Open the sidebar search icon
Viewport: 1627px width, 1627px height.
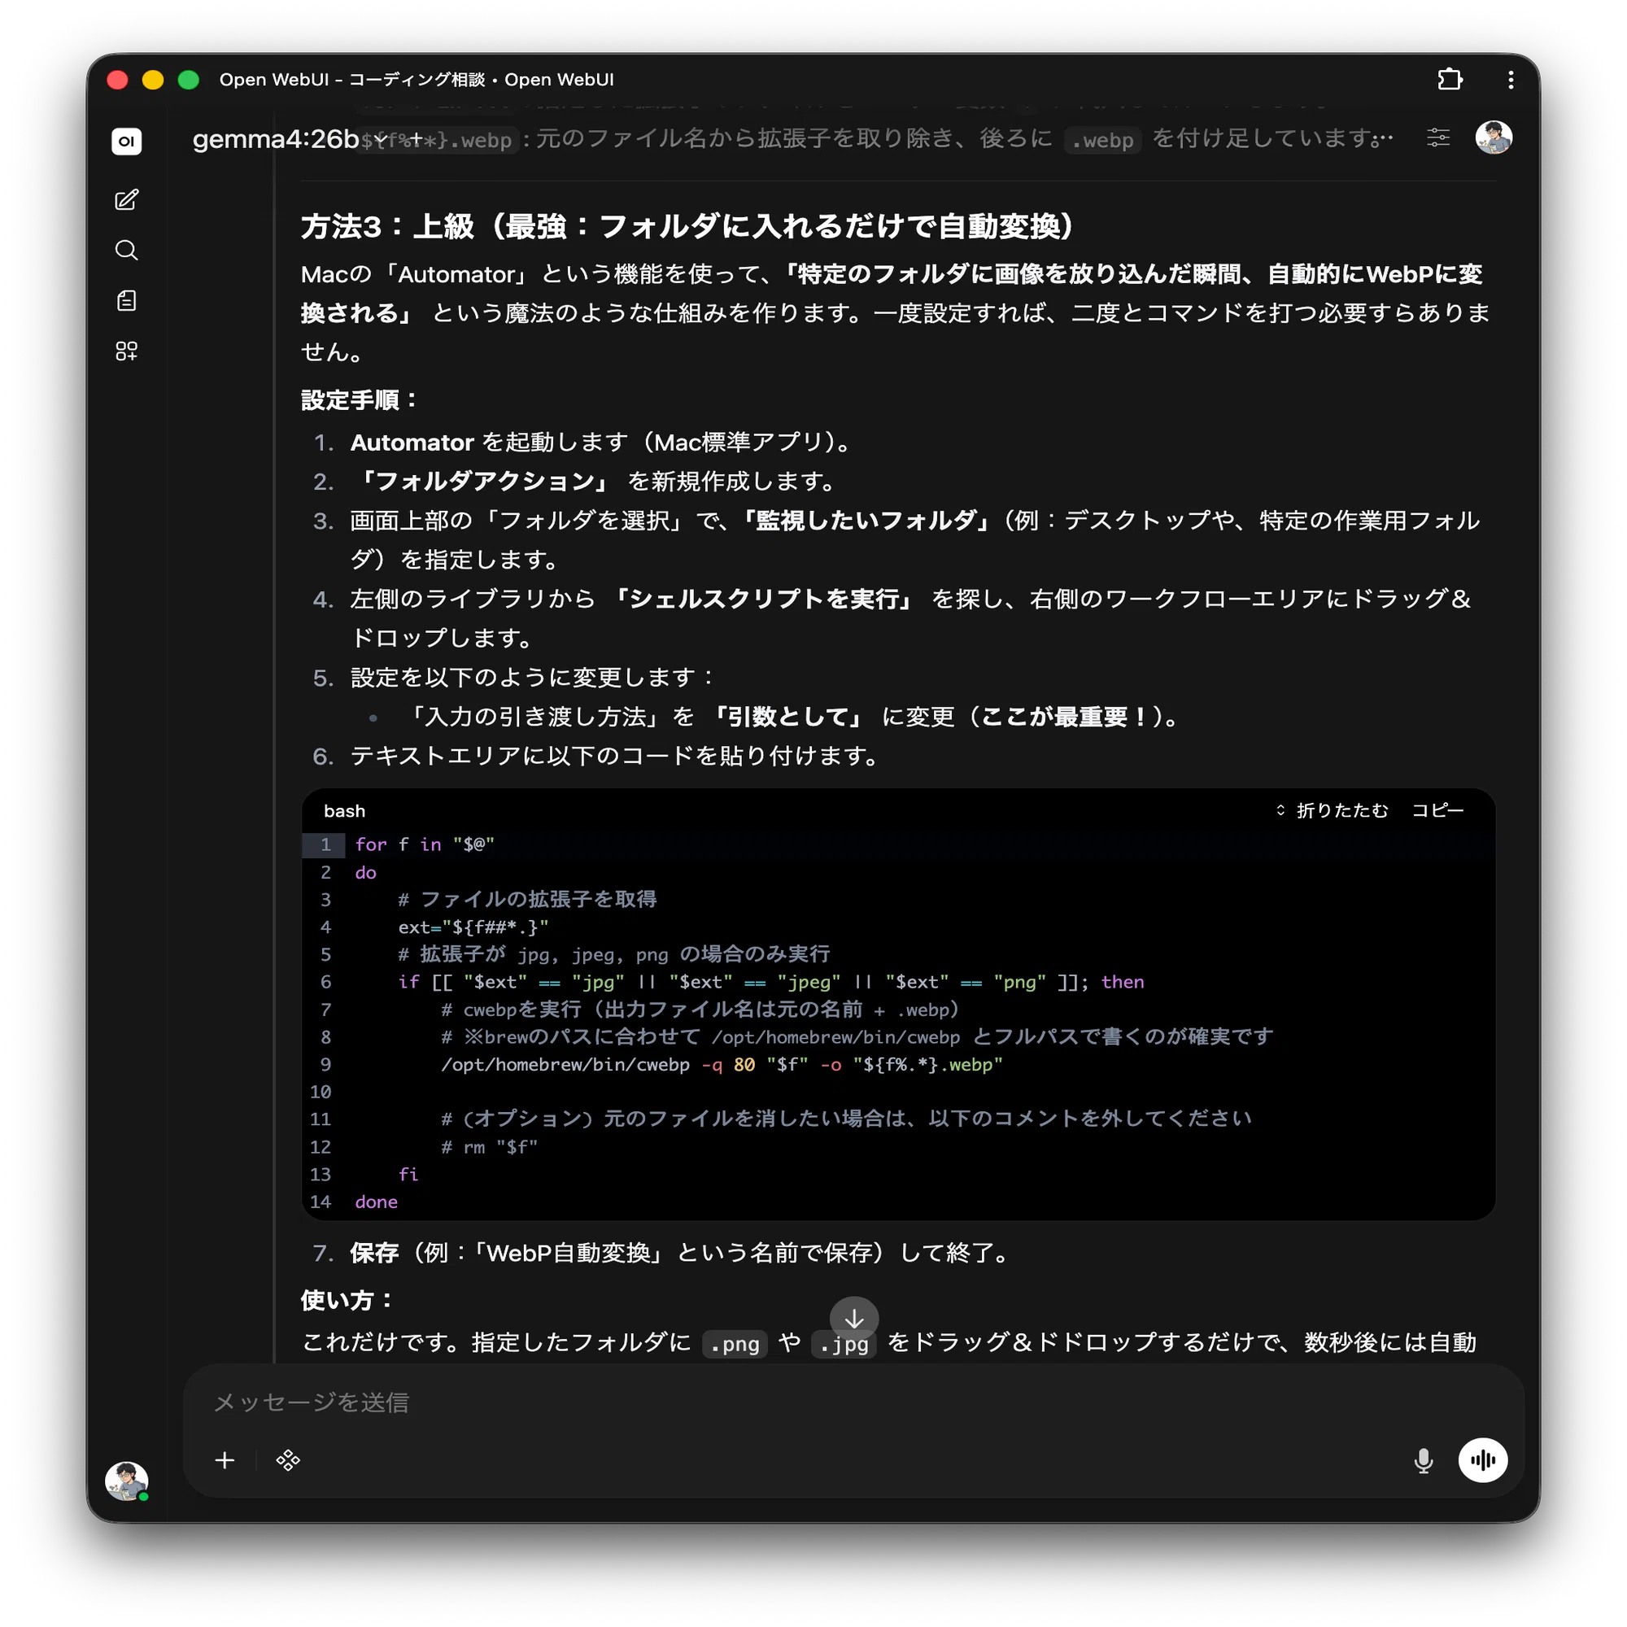[x=126, y=250]
